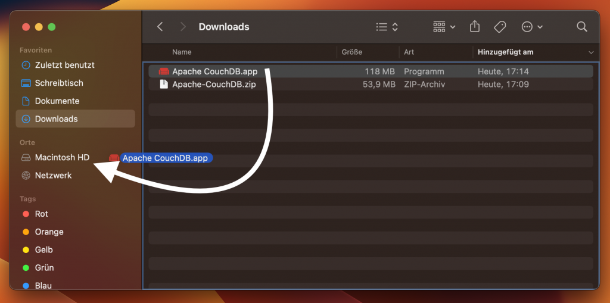
Task: Close the Finder window with the red button
Action: [x=26, y=27]
